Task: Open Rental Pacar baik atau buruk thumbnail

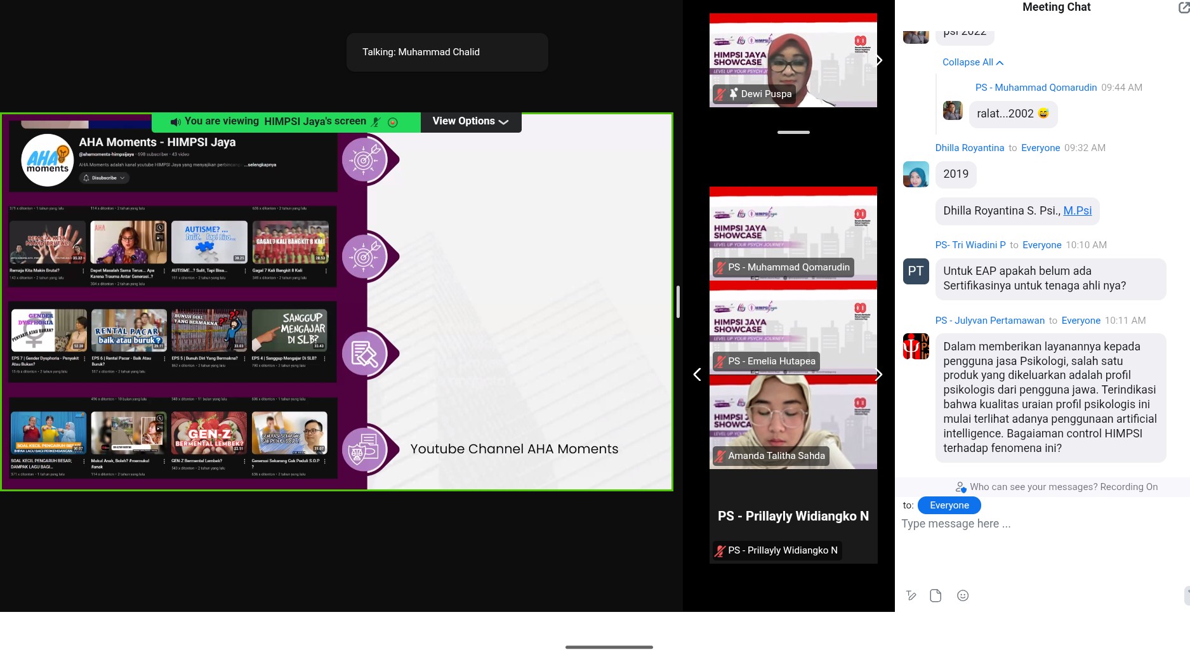Action: coord(129,330)
